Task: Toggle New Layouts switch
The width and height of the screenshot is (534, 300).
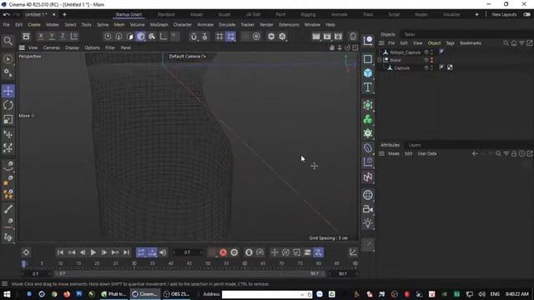Action: coord(526,15)
